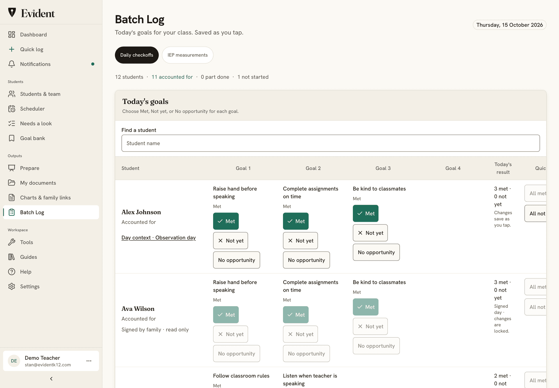
Task: Select Met for Alex Johnson's Raise hand goal
Action: click(x=226, y=221)
